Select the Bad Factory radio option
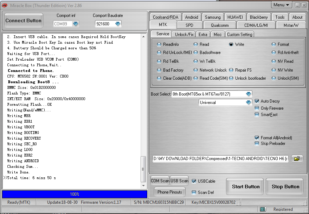309x214 pixels. click(x=159, y=70)
